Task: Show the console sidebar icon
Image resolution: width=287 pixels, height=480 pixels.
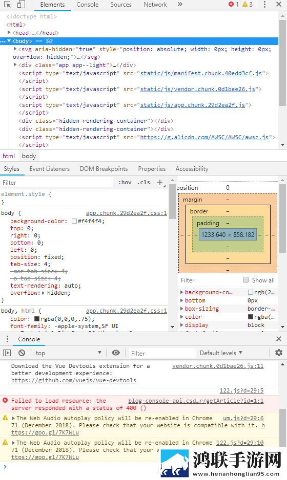Action: coord(7,353)
